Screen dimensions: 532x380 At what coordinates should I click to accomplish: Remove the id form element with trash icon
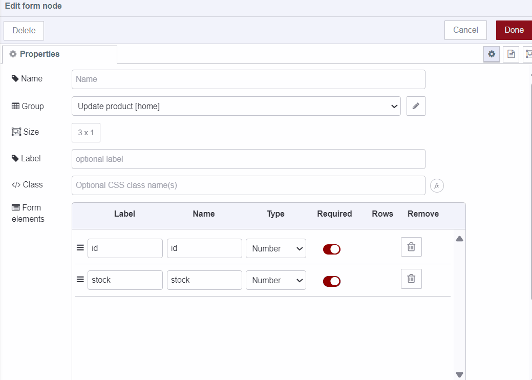pyautogui.click(x=411, y=247)
